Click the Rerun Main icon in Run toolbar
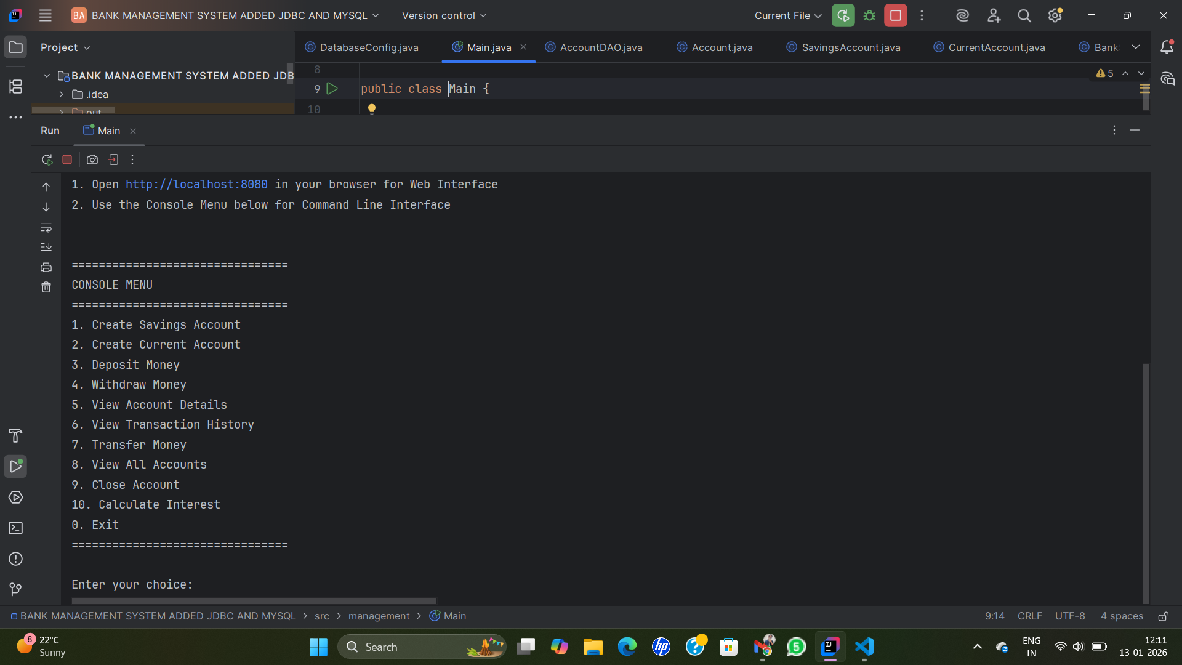The width and height of the screenshot is (1182, 665). click(47, 159)
